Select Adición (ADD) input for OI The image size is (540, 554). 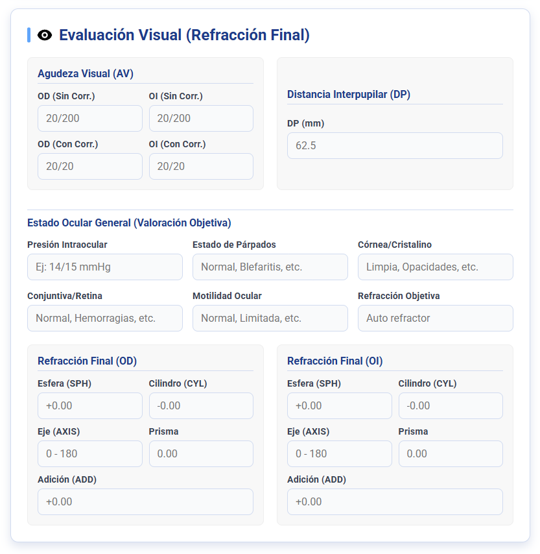[x=395, y=501]
